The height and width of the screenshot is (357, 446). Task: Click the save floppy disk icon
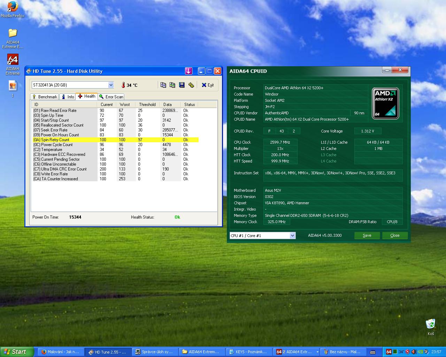tap(182, 85)
